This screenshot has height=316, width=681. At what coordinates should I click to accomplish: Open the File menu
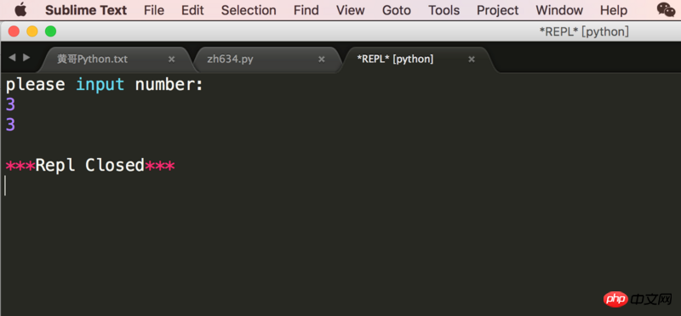154,10
